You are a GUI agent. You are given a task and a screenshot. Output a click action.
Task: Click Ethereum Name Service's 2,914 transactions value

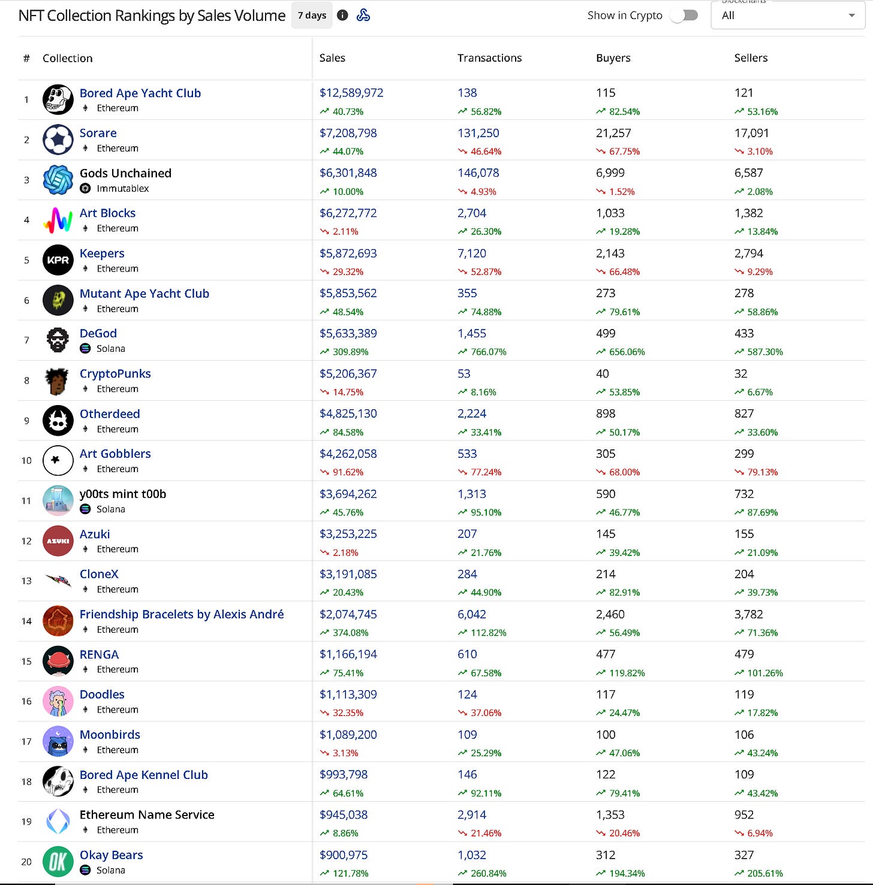(472, 815)
